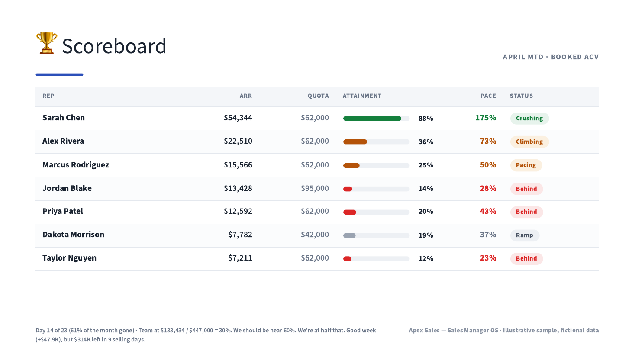Click the ATTAINMENT column header
The image size is (635, 357).
tap(362, 96)
